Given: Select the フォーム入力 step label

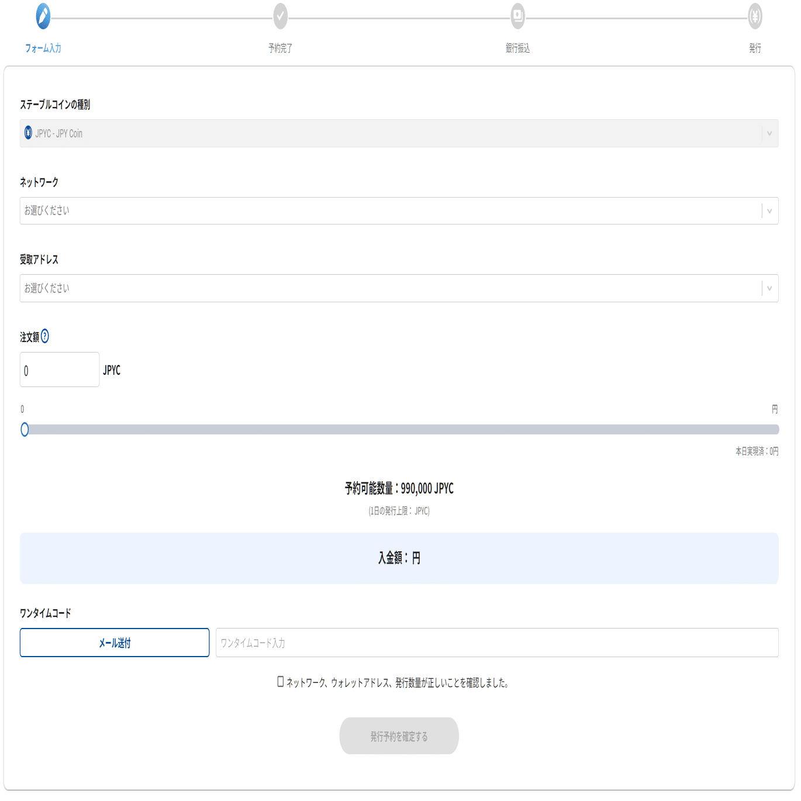Looking at the screenshot, I should [42, 47].
